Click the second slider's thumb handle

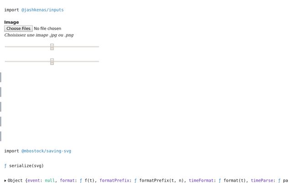52,61
